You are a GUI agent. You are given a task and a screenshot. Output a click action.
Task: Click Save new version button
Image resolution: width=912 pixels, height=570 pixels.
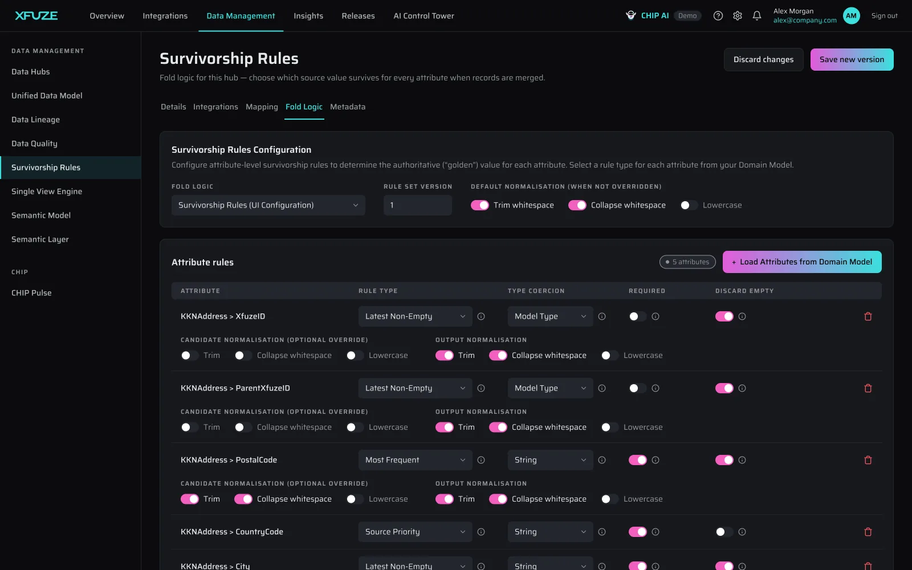coord(852,59)
